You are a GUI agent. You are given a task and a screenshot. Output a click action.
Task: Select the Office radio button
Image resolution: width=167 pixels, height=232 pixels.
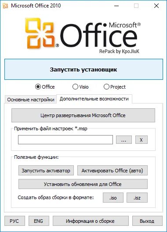tap(38, 87)
